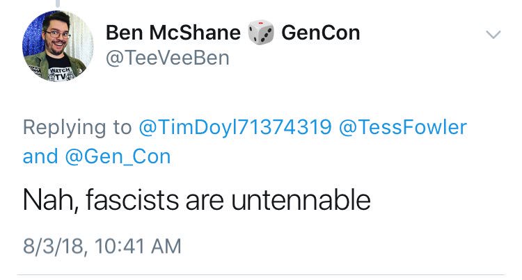522x280 pixels.
Task: Select the 8/3/18, 10:41 AM timestamp
Action: coord(102,246)
